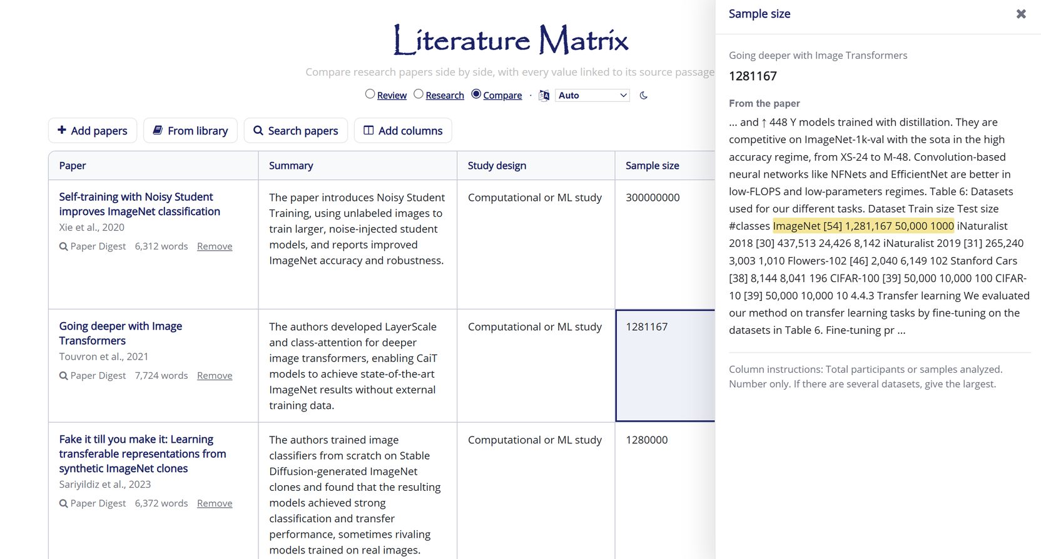The width and height of the screenshot is (1041, 559).
Task: Click the Paper column header
Action: (153, 166)
